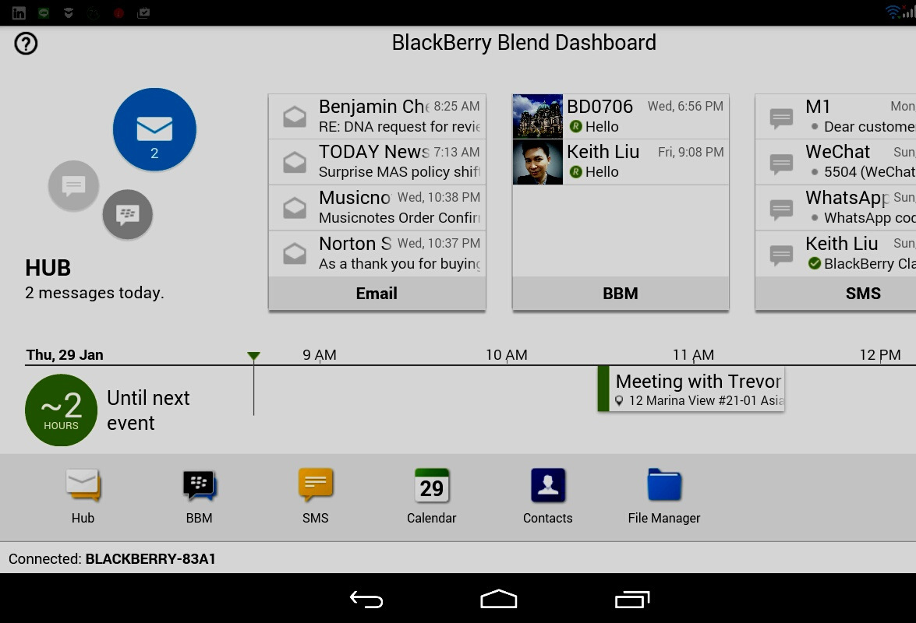916x623 pixels.
Task: Open 'WhatsApp code' SMS message
Action: [x=836, y=207]
